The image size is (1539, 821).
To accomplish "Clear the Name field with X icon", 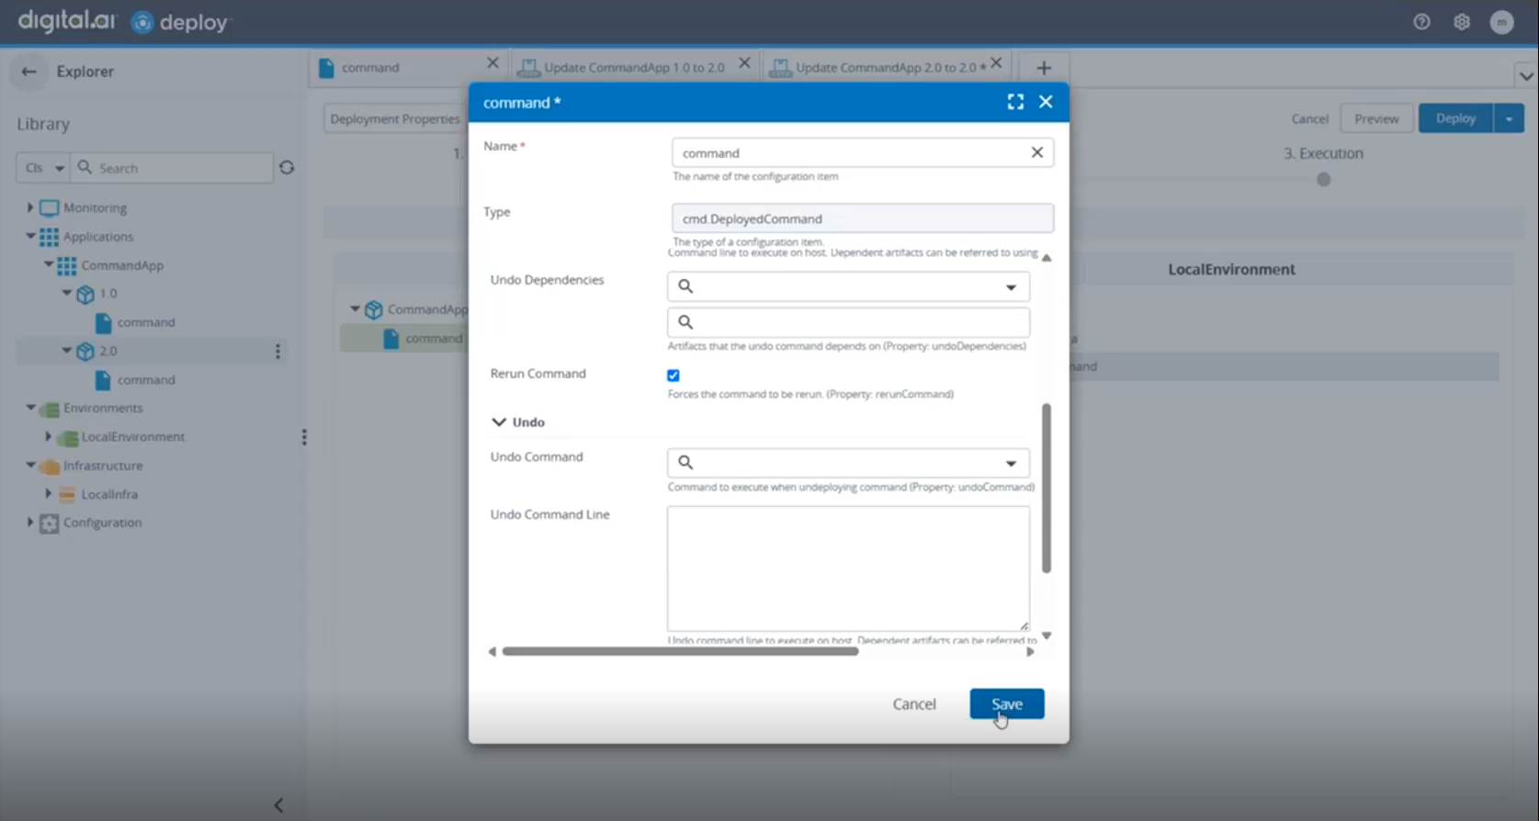I will (x=1036, y=152).
